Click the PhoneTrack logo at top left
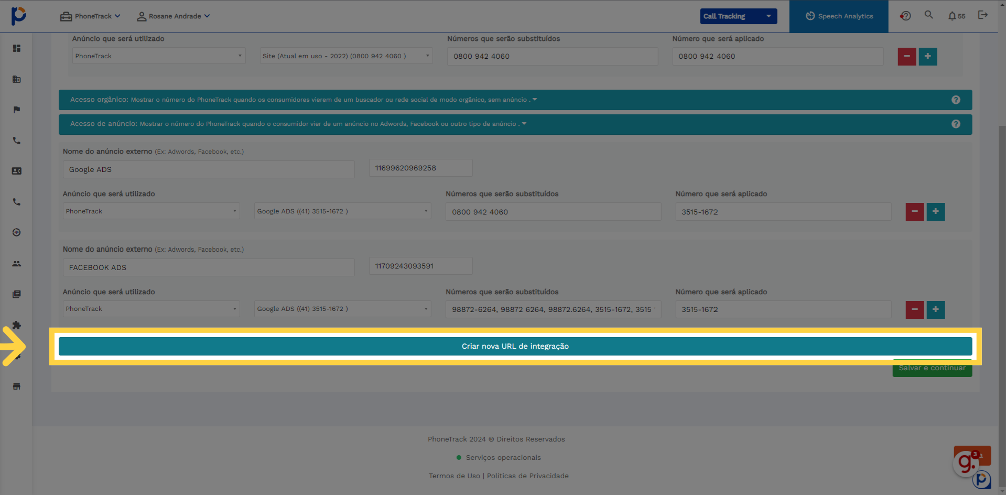The width and height of the screenshot is (1006, 495). pos(18,16)
